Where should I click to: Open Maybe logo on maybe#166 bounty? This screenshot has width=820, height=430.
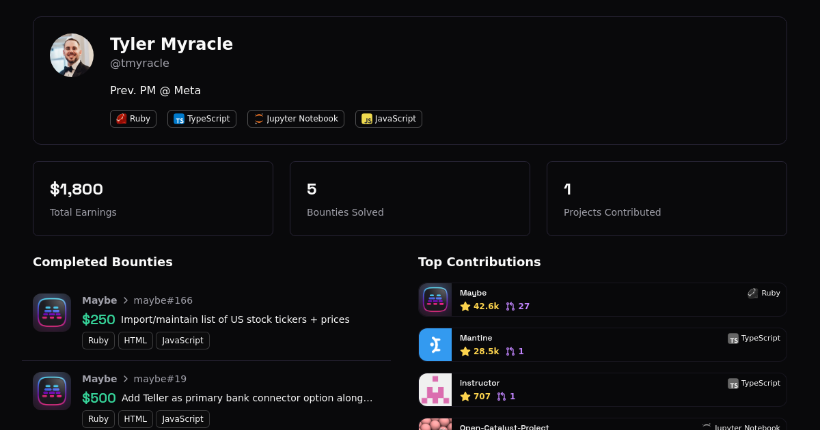[52, 313]
